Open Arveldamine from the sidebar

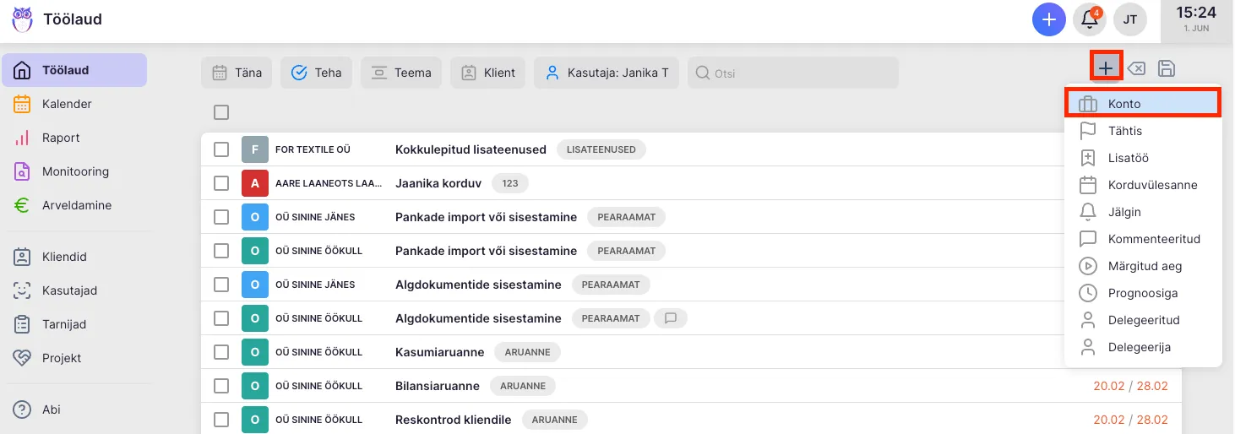tap(76, 205)
